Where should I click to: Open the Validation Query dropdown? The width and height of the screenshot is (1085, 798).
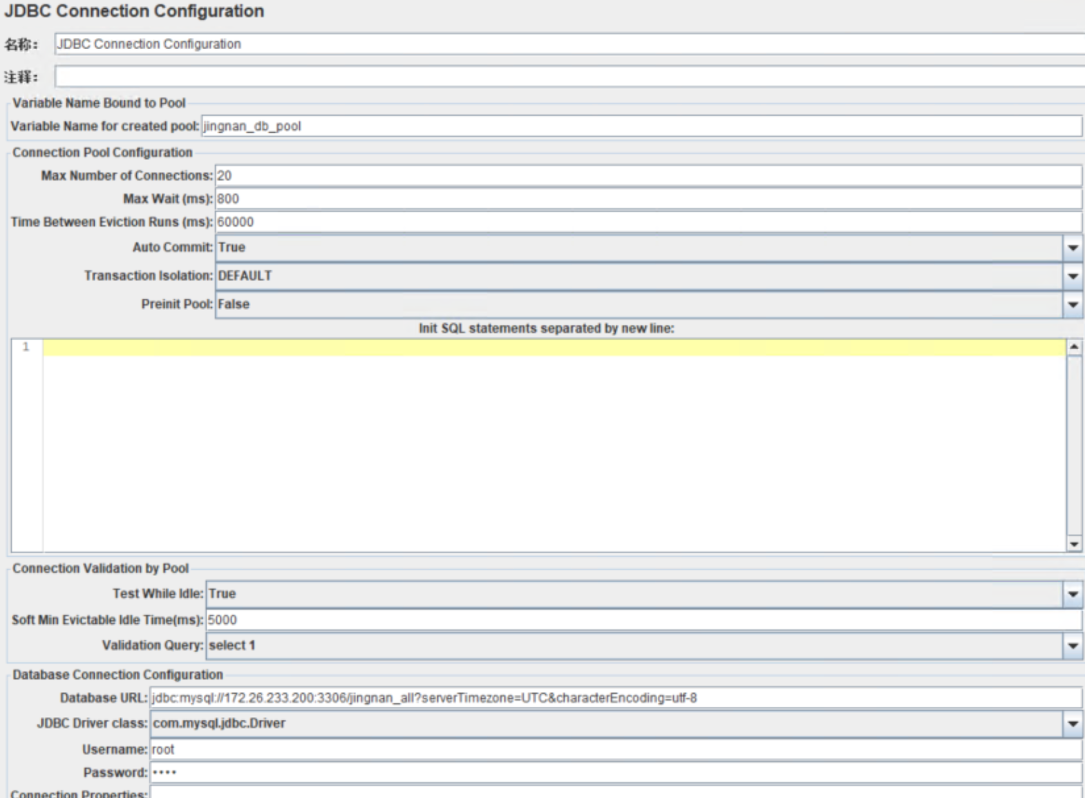tap(643, 646)
